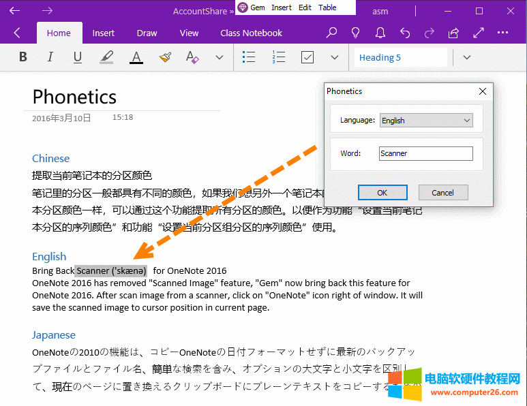Screen dimensions: 527x406
Task: Toggle Underline formatting
Action: click(78, 57)
